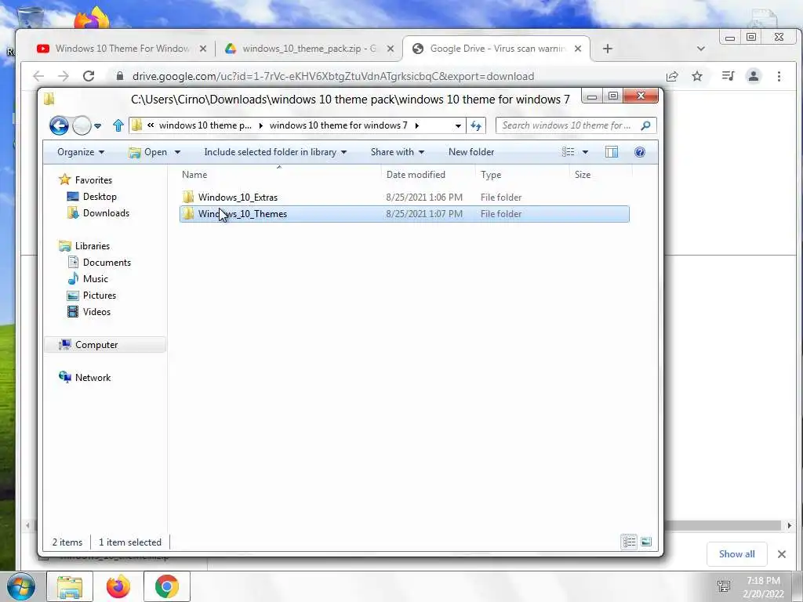The width and height of the screenshot is (803, 602).
Task: Share this page from the Chrome address bar
Action: point(672,76)
